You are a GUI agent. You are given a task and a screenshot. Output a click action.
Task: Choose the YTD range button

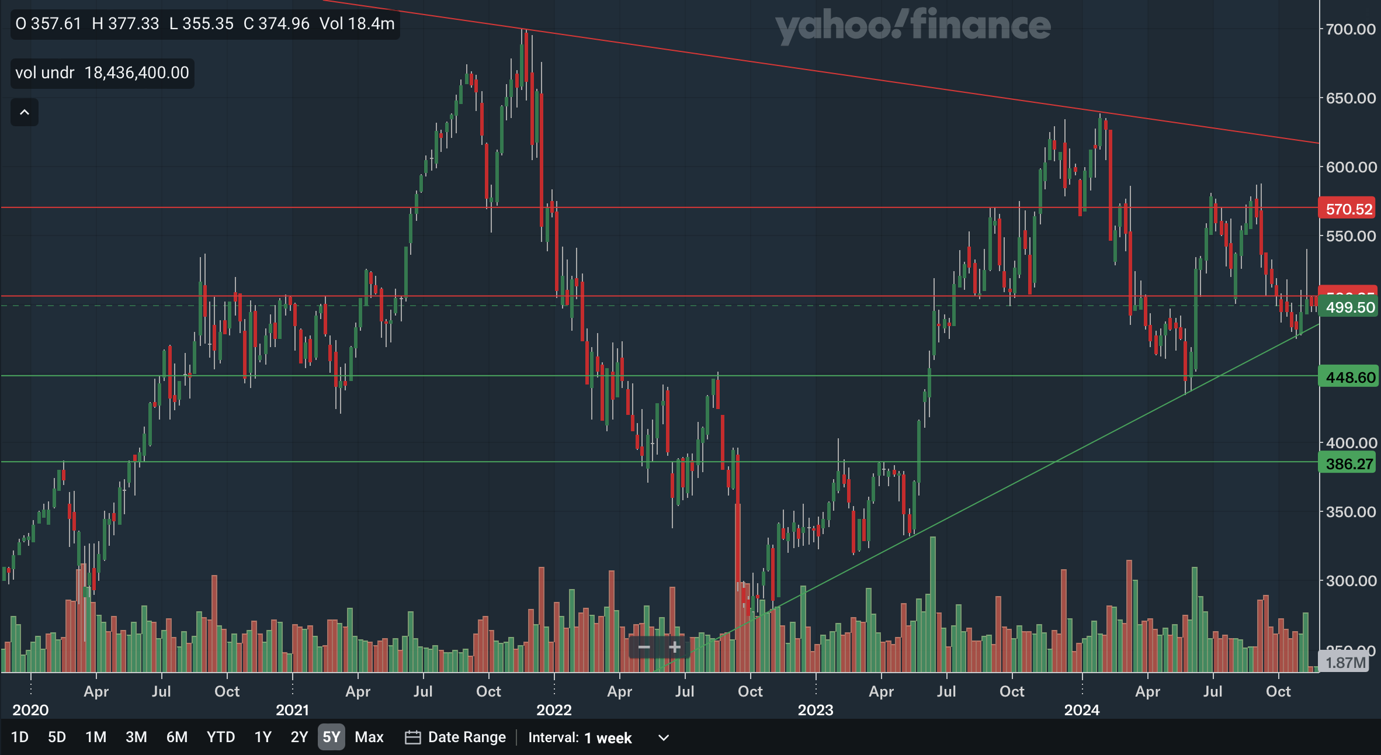click(x=221, y=737)
